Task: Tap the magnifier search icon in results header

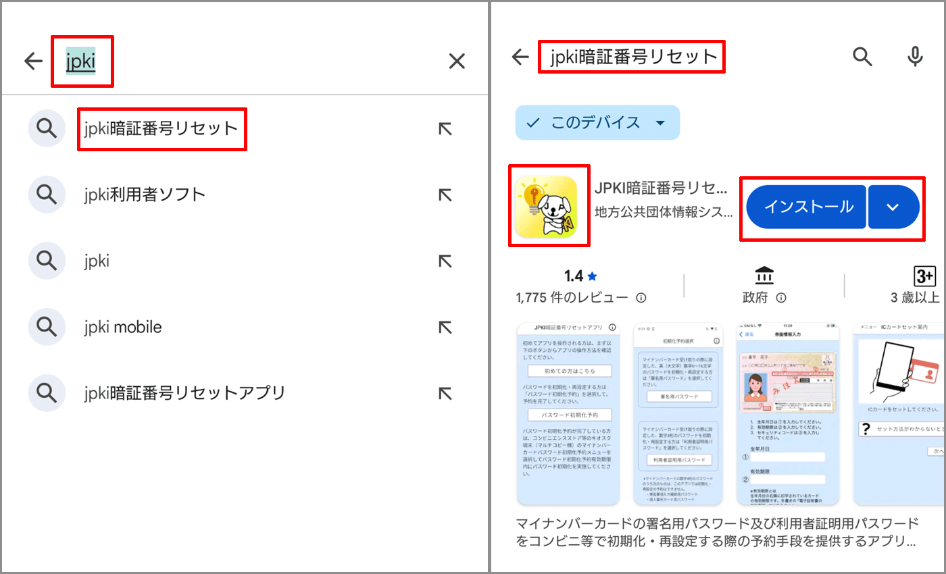Action: 862,57
